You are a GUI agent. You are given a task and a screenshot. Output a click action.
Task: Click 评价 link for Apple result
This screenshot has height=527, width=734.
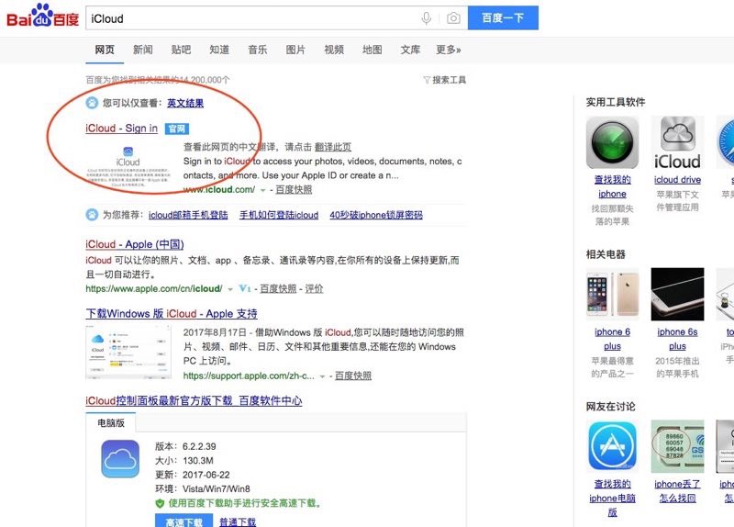[314, 288]
